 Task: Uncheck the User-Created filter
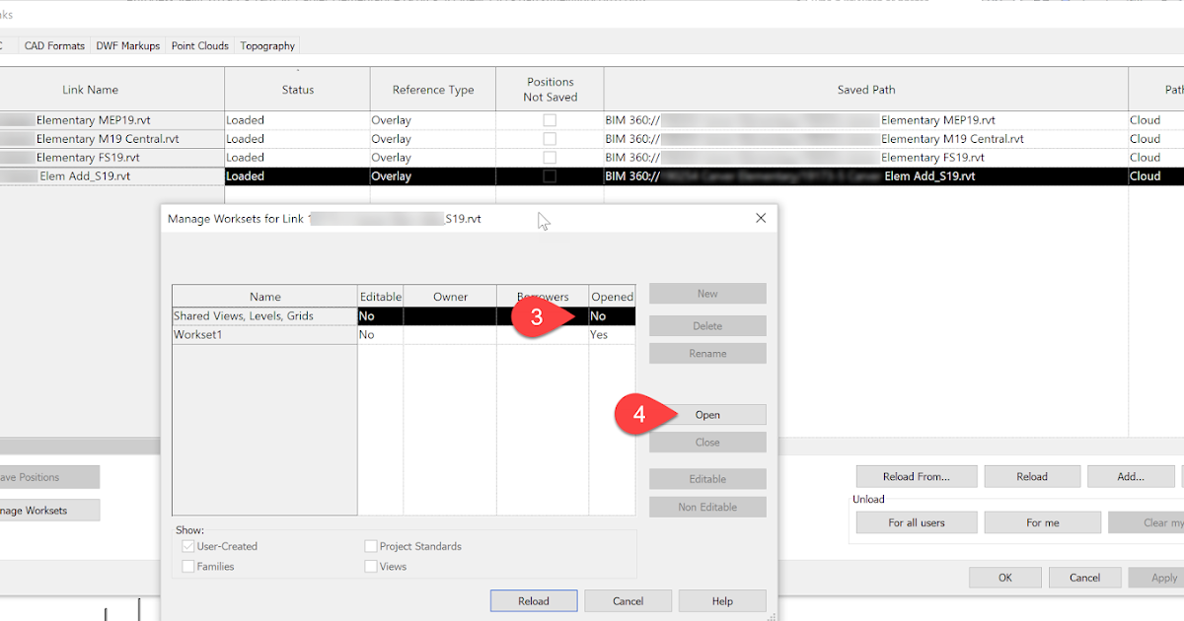pyautogui.click(x=187, y=545)
